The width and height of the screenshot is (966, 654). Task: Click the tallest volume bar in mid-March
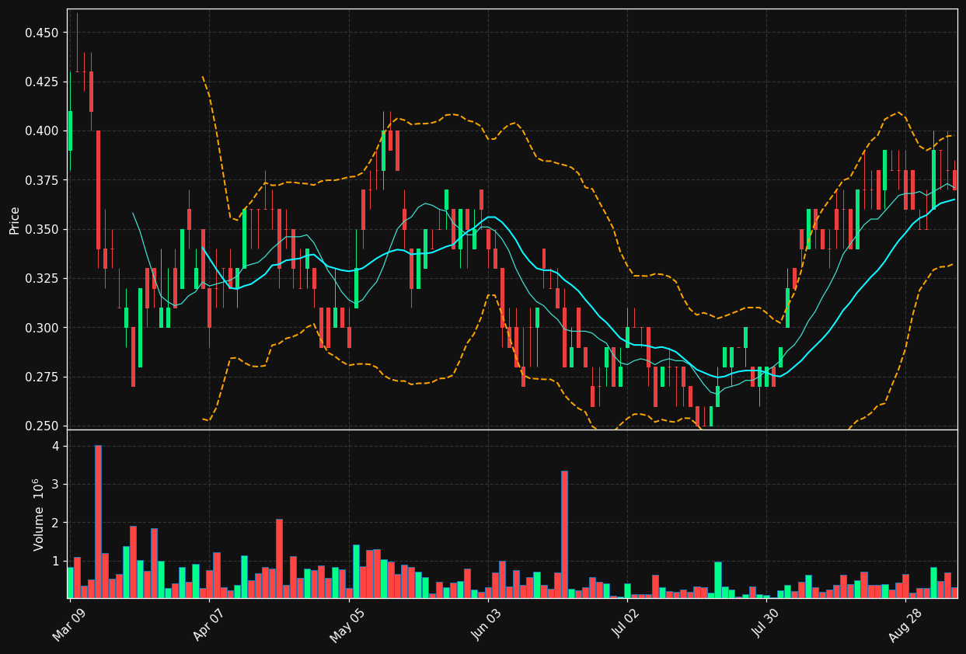98,521
